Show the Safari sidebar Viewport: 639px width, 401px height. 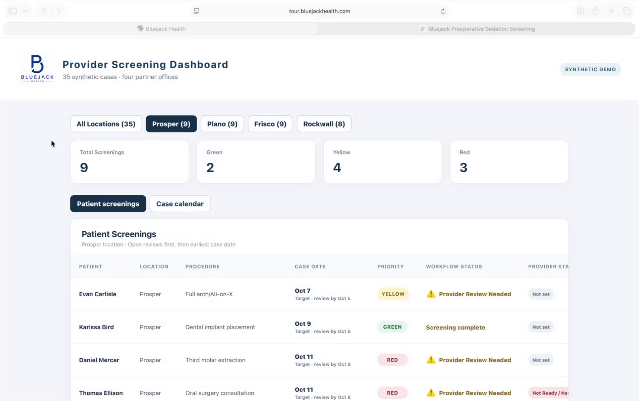(x=13, y=11)
